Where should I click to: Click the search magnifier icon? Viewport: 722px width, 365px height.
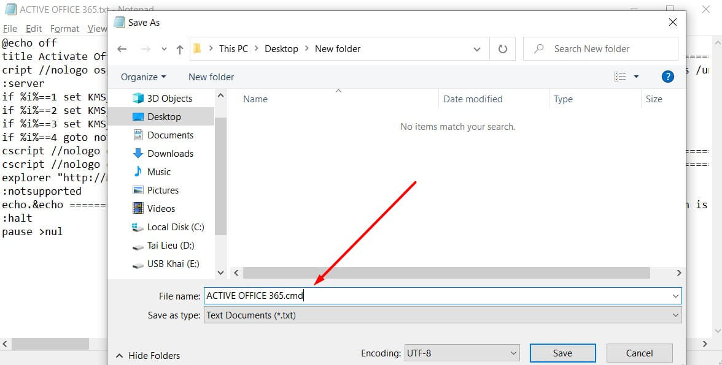point(539,48)
